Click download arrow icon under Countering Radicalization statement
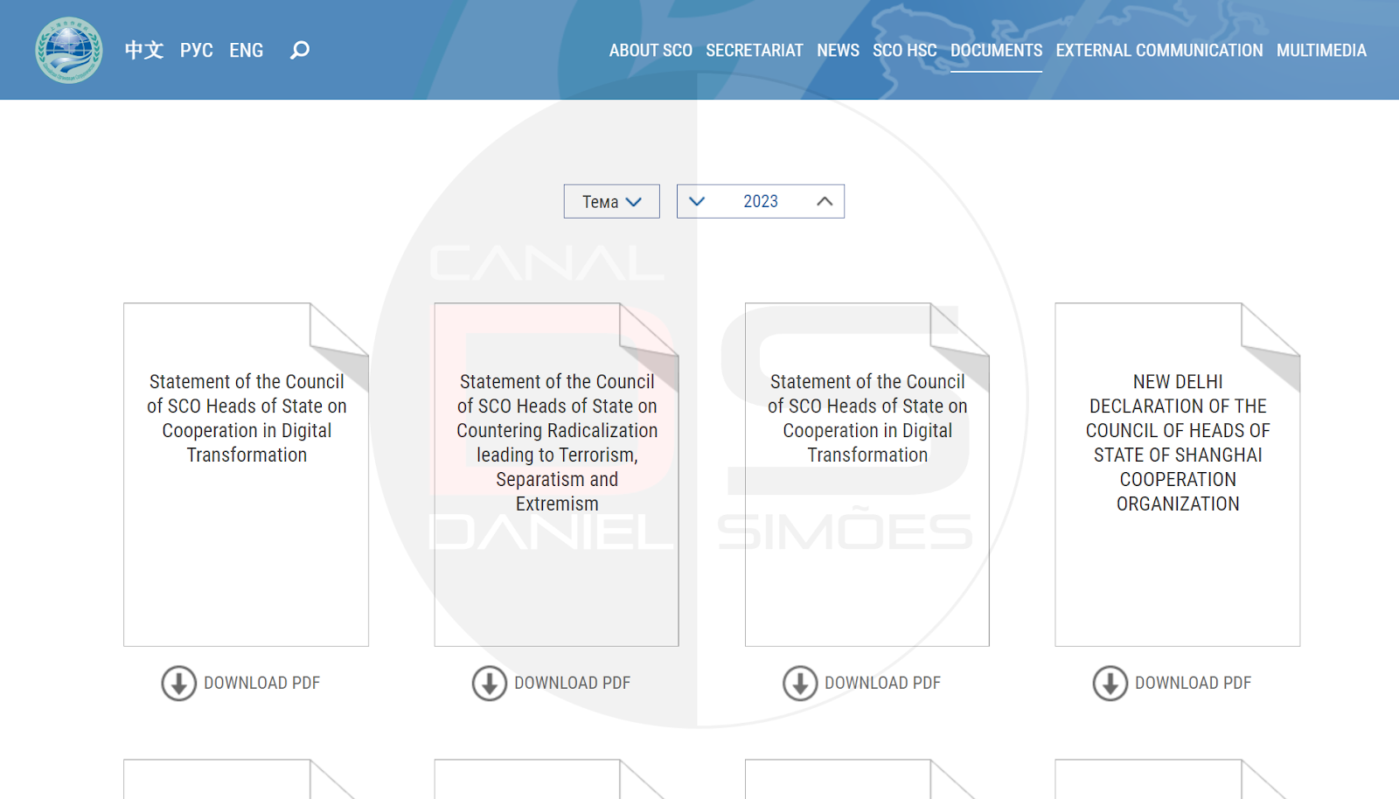1399x799 pixels. [x=490, y=684]
